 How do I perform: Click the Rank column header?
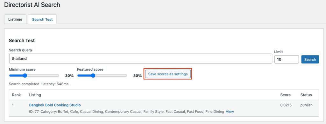coord(17,95)
